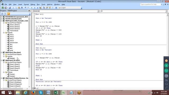Select Module2 under VBAProject (IE.xlsm)
169x95 pixels.
tap(12, 76)
